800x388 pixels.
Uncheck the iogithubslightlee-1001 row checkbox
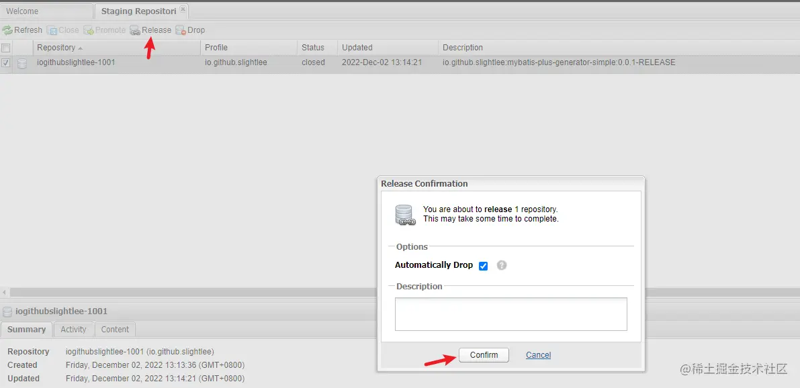6,62
